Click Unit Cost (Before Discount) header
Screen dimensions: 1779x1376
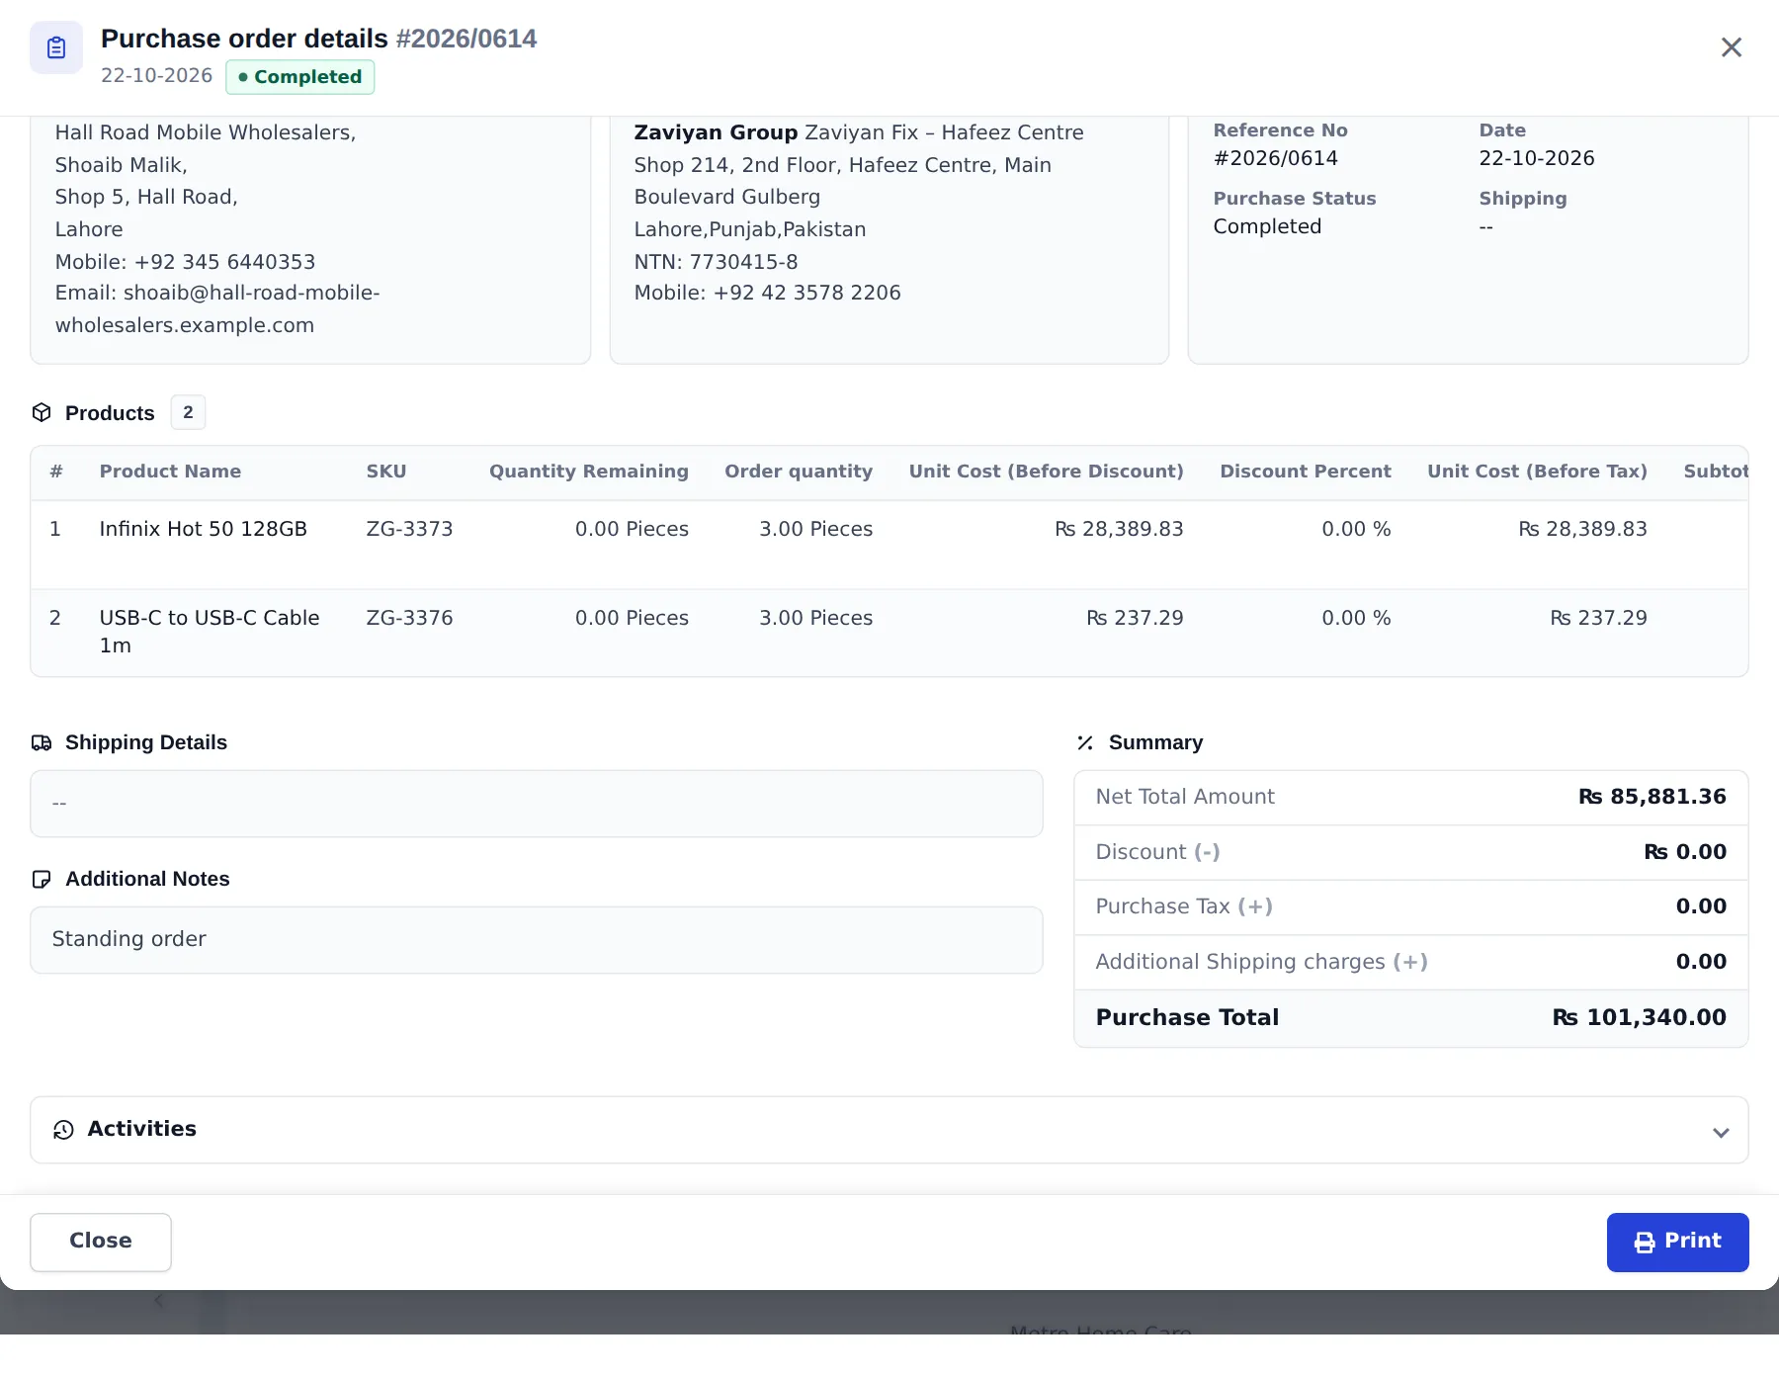click(1046, 472)
